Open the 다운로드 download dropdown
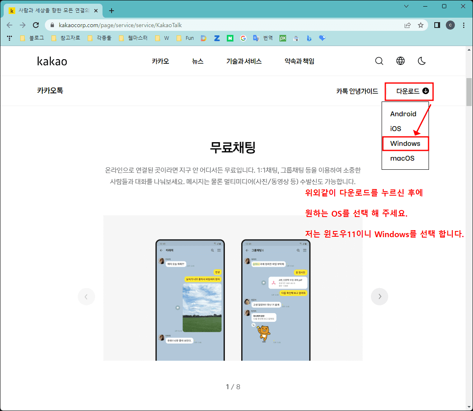This screenshot has width=473, height=411. click(x=409, y=91)
